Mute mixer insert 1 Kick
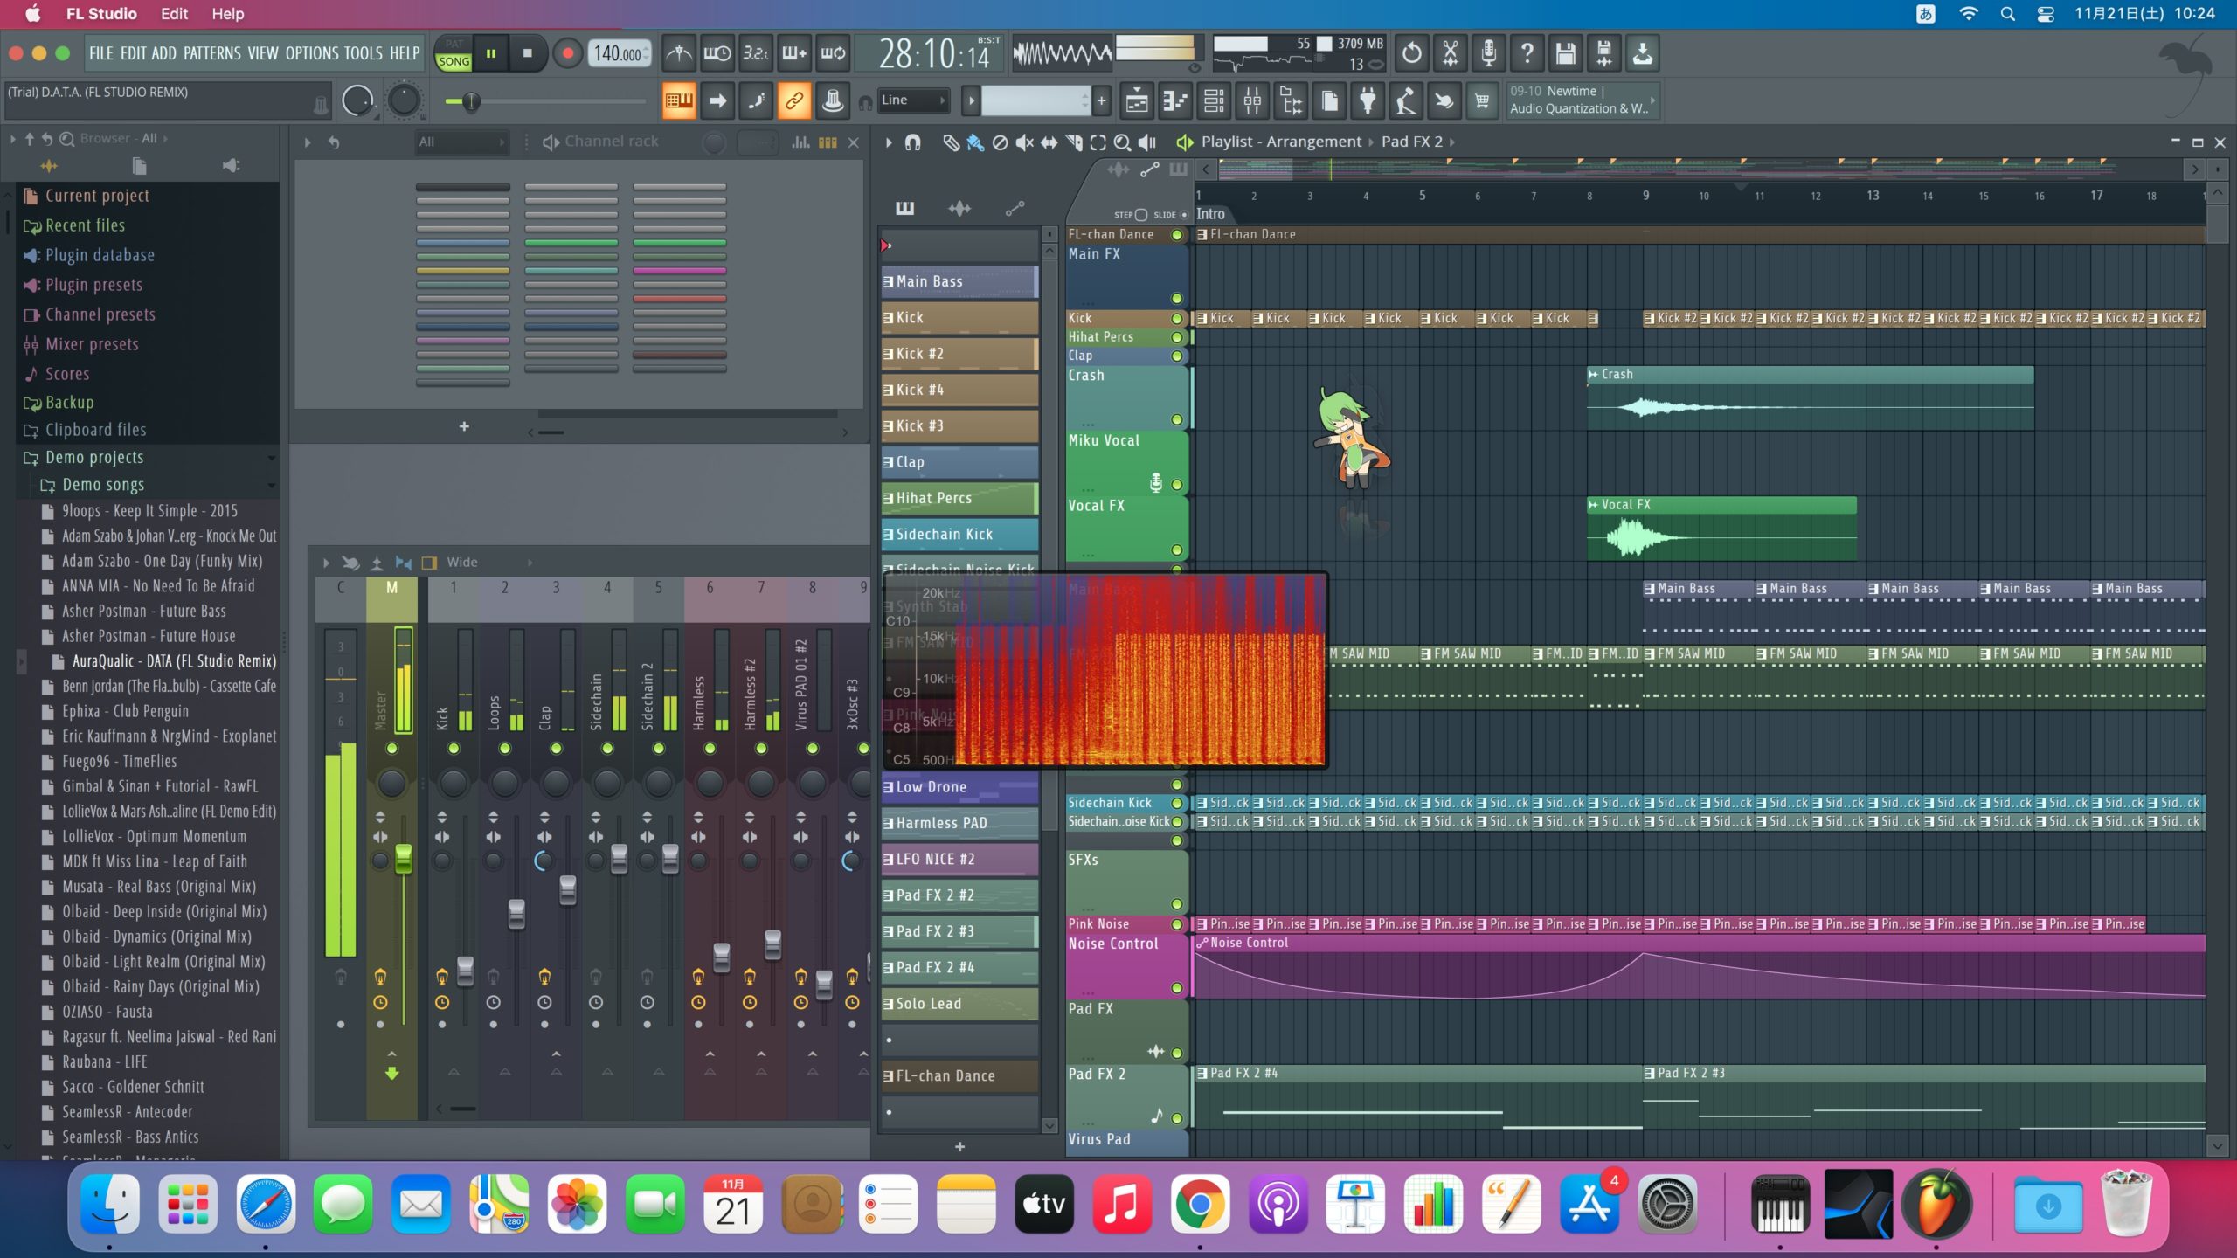The image size is (2237, 1258). [x=454, y=749]
